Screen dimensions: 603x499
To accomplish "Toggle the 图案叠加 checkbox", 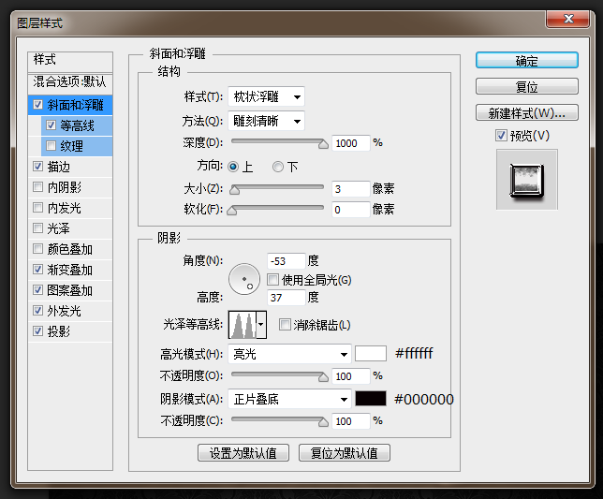I will (37, 290).
